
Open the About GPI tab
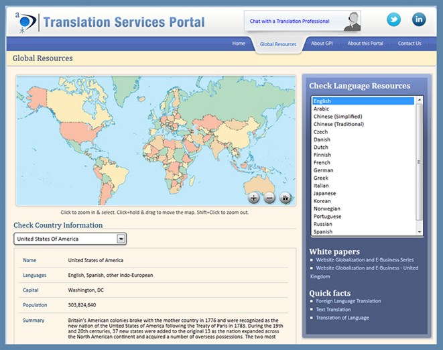tap(322, 44)
